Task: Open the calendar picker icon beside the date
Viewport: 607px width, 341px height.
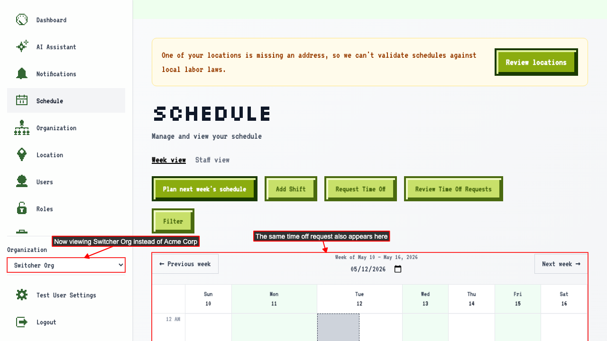Action: pos(398,269)
